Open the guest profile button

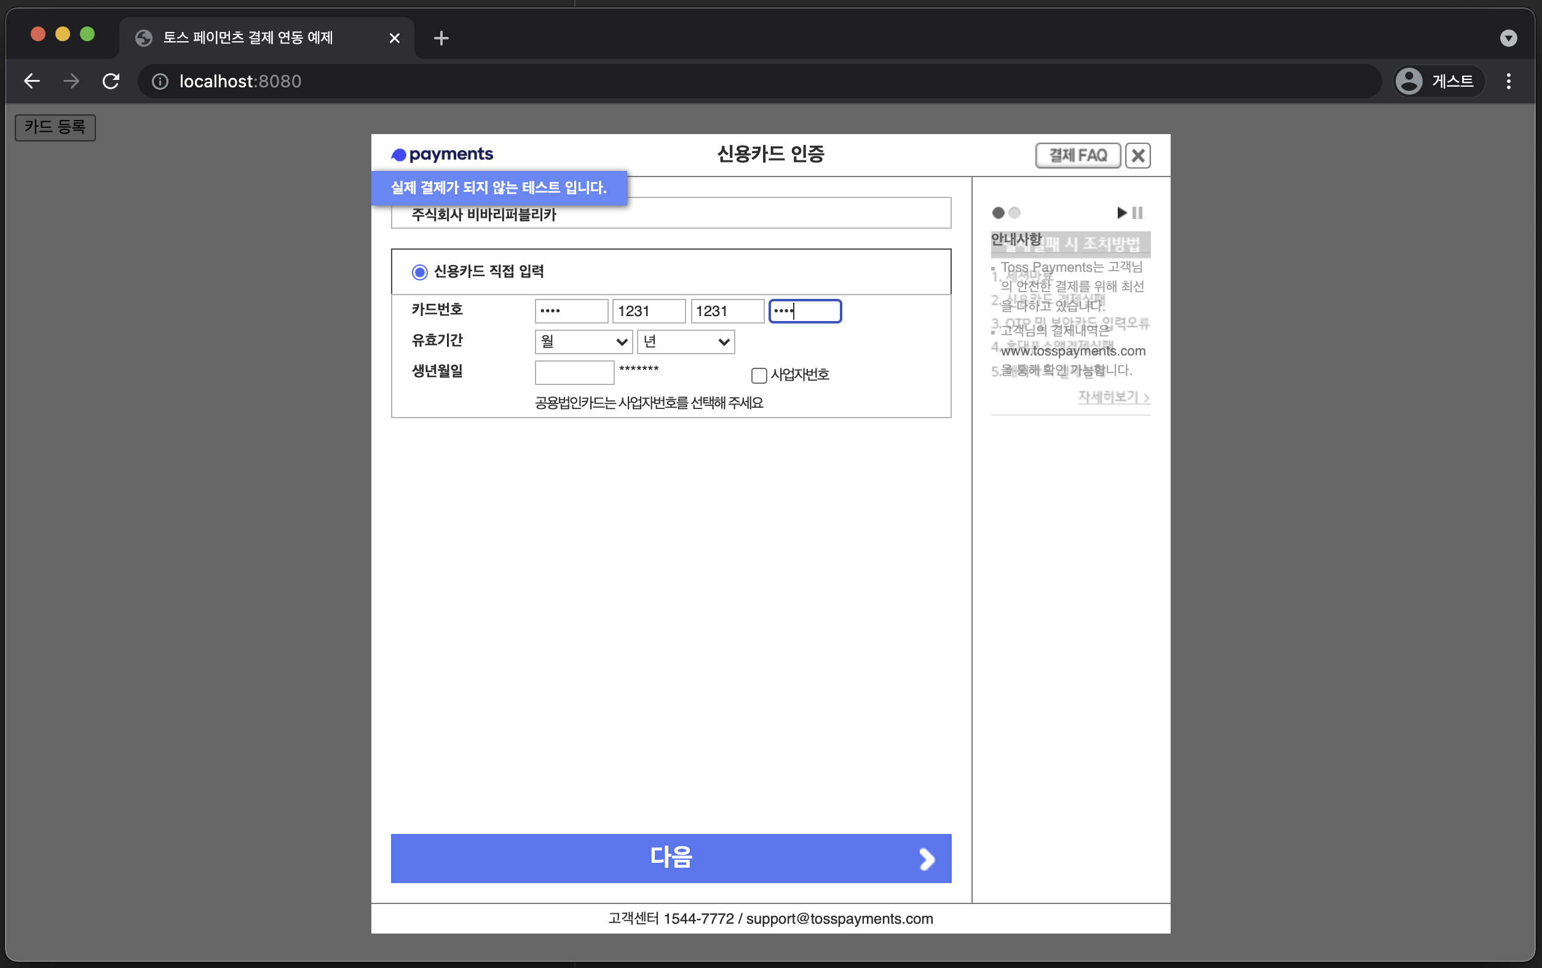pyautogui.click(x=1438, y=81)
